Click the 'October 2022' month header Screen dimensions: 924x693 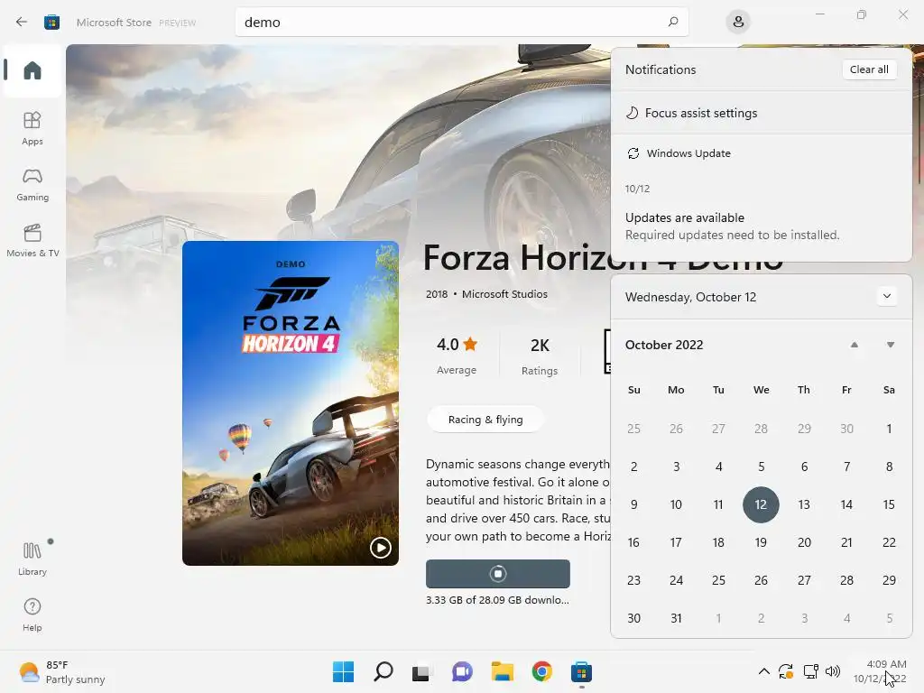[x=664, y=345]
